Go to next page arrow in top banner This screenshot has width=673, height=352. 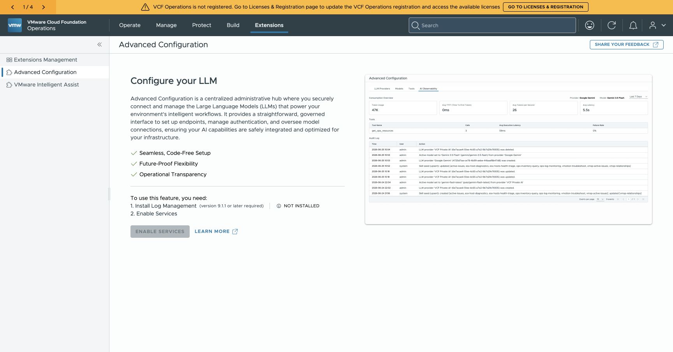[43, 7]
